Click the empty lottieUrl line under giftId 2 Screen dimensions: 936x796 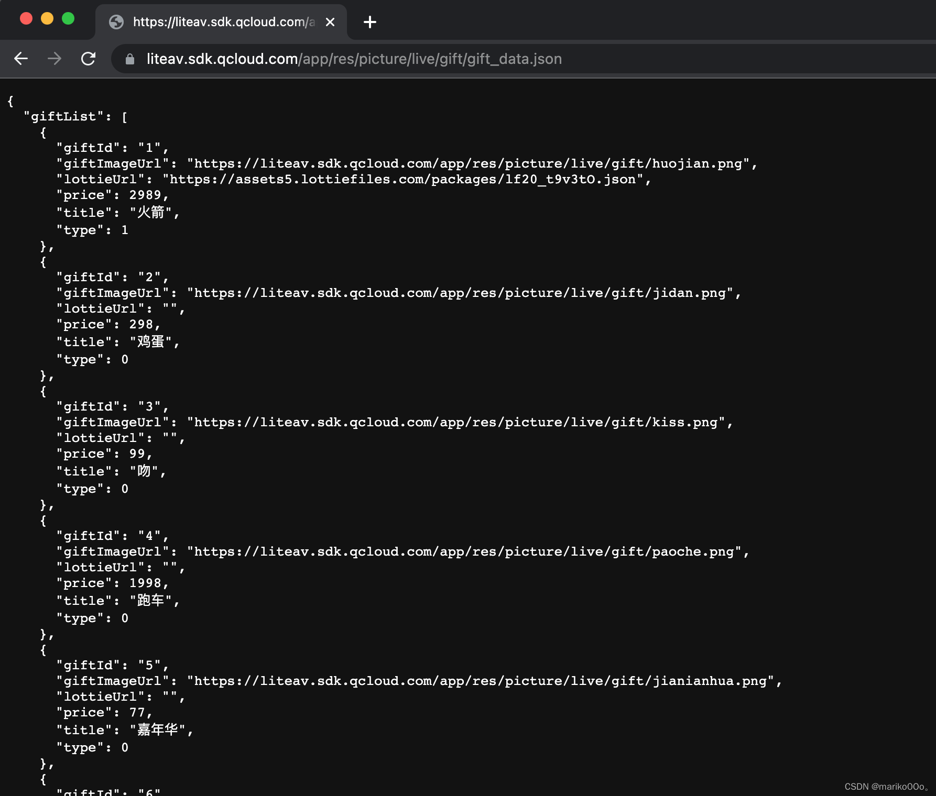[x=121, y=309]
